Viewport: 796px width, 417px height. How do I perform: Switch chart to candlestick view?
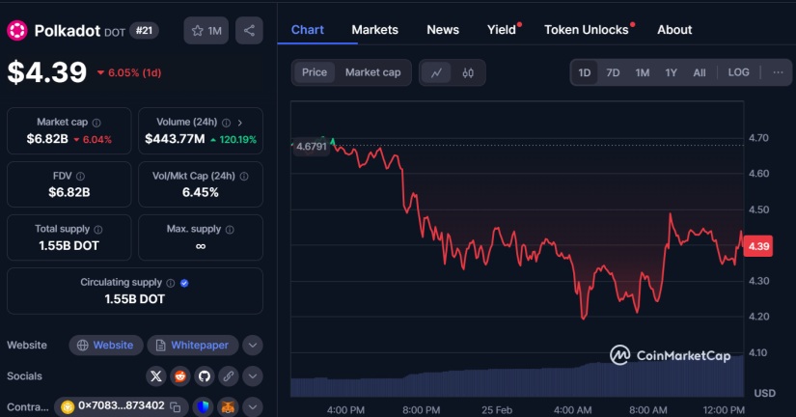pyautogui.click(x=468, y=72)
